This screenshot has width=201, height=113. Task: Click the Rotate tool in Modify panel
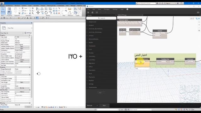click(46, 13)
